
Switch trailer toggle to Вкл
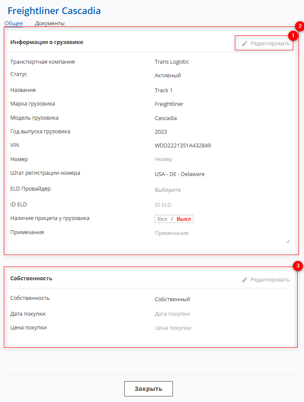pyautogui.click(x=162, y=219)
